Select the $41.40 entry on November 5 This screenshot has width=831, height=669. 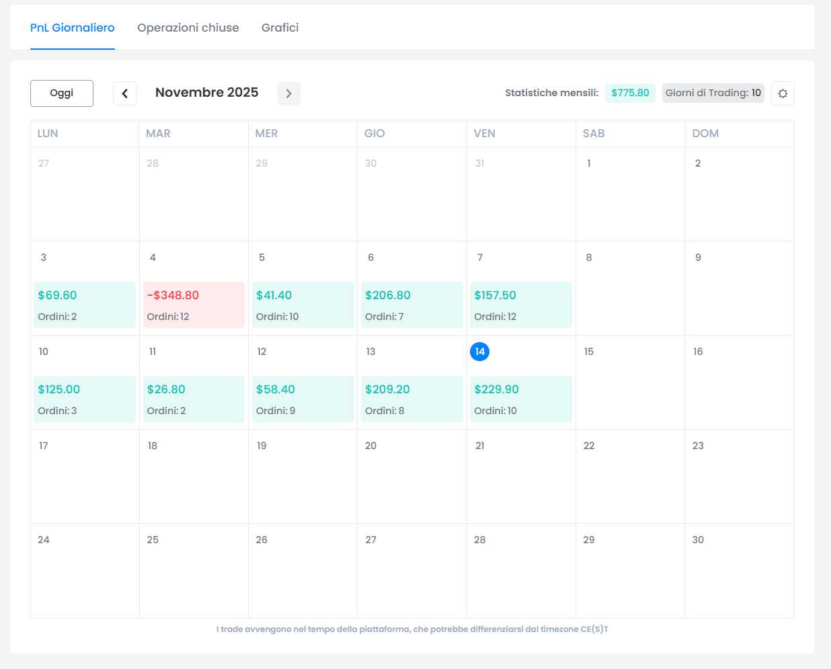[x=303, y=305]
